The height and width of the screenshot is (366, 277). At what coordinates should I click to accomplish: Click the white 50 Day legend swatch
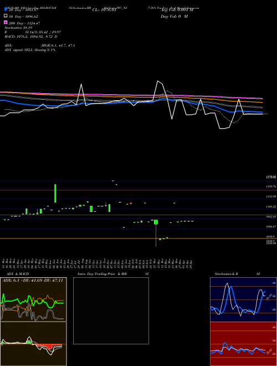pyautogui.click(x=6, y=16)
